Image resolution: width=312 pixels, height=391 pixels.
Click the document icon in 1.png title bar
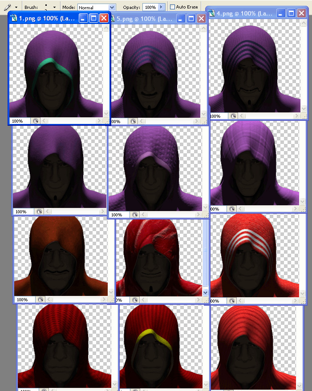14,18
